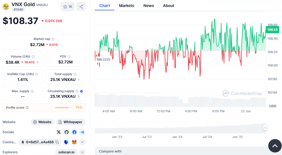Open the GitHub social link
This screenshot has height=155, width=282.
click(67, 132)
